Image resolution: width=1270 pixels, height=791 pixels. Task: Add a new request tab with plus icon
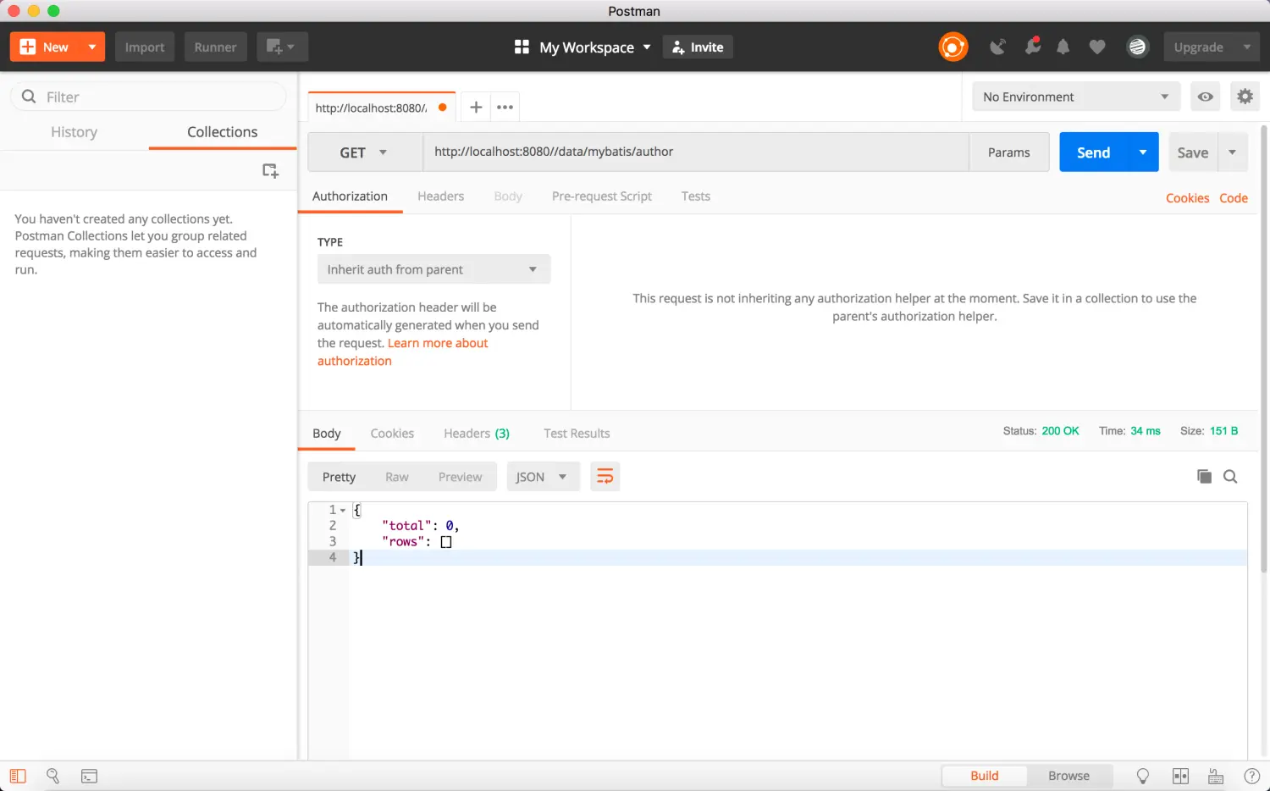pyautogui.click(x=476, y=108)
